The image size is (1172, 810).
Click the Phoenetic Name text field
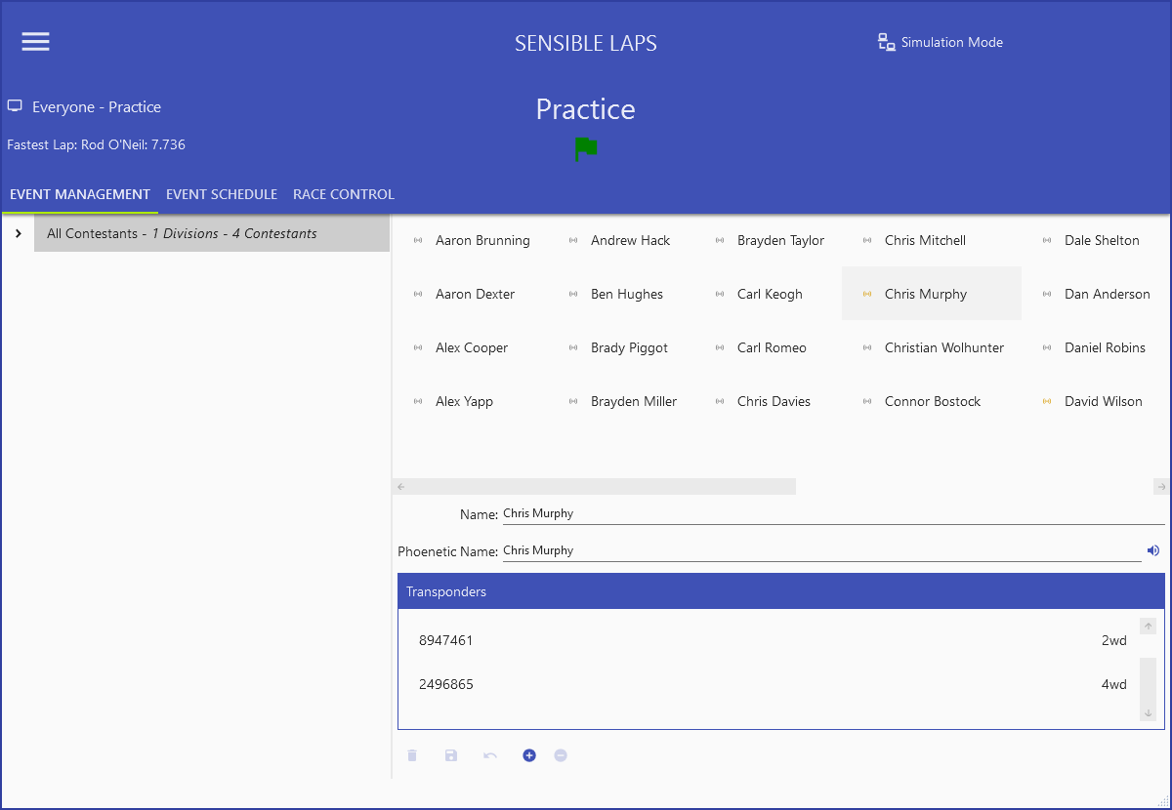tap(820, 550)
